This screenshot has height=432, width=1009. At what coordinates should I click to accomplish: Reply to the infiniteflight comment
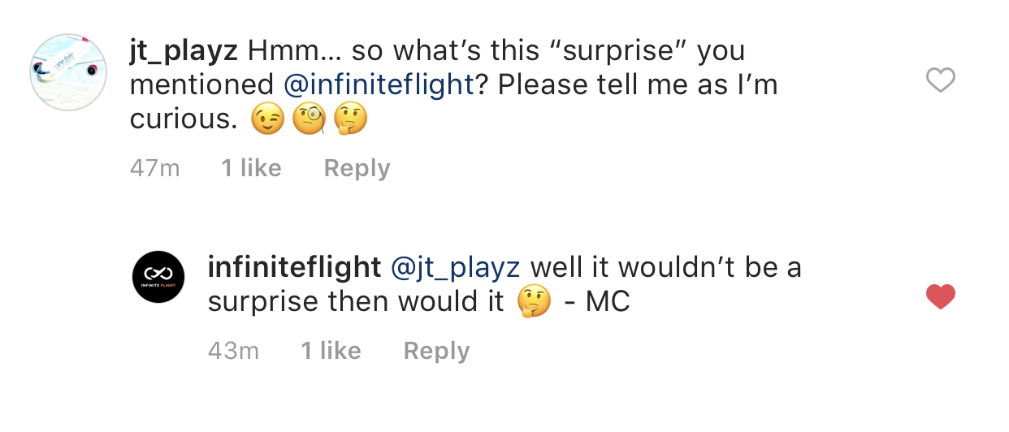[436, 351]
